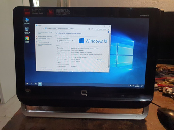Click the Nombre del equipo value
174x130 pixels.
pyautogui.click(x=76, y=59)
